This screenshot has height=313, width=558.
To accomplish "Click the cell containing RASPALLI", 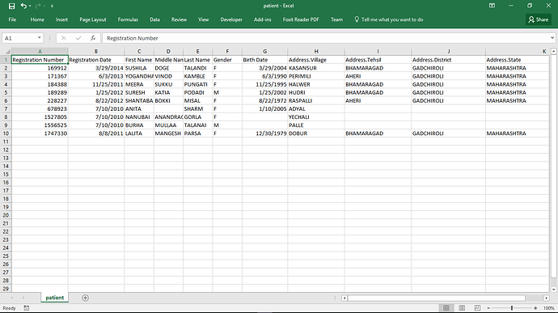I will pos(316,101).
